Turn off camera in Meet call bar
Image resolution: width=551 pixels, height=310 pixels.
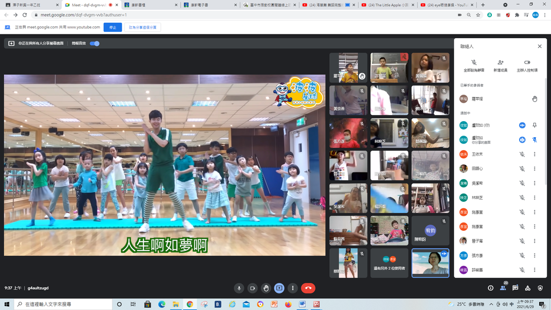252,288
